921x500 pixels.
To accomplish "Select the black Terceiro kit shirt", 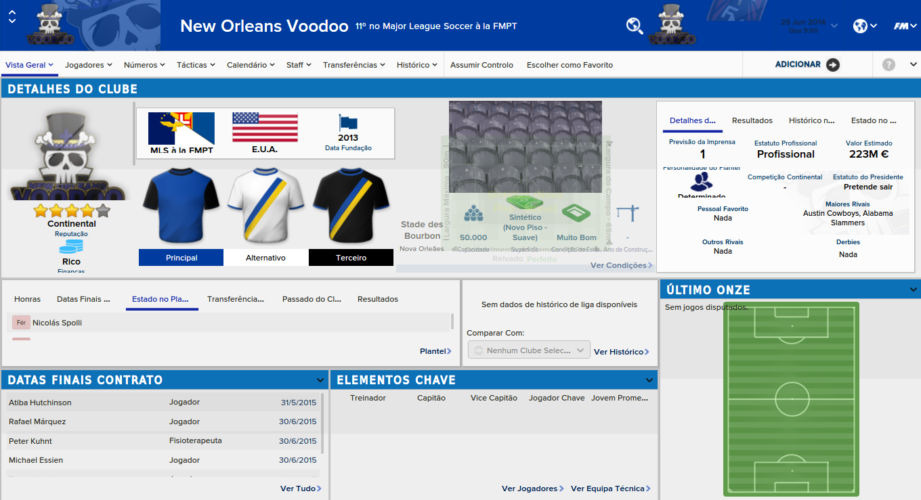I will point(351,206).
